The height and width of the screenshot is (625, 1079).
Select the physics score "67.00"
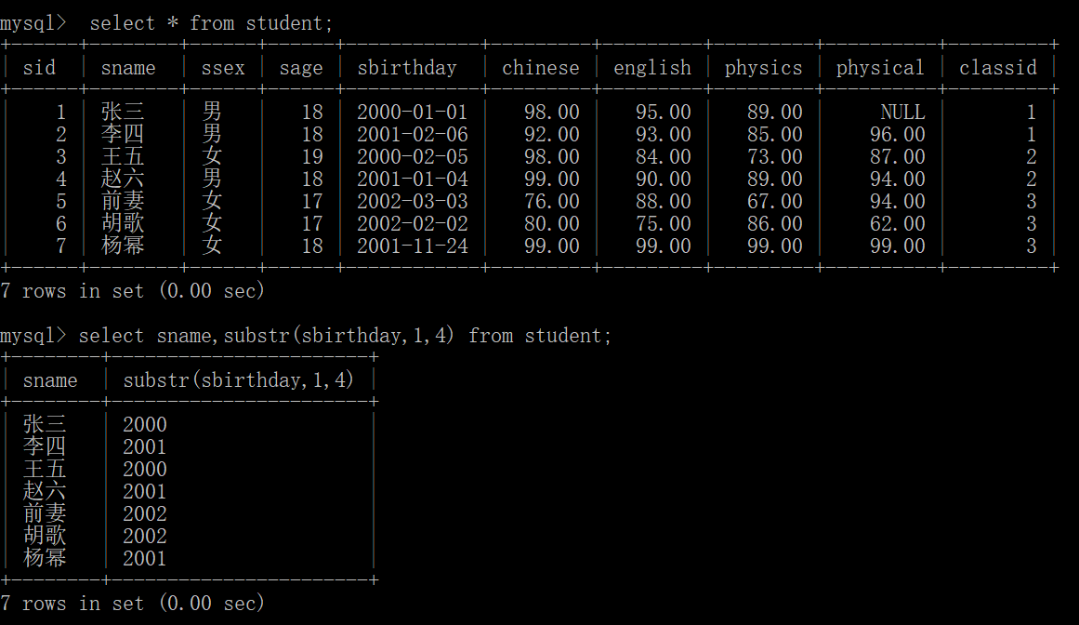[x=775, y=201]
